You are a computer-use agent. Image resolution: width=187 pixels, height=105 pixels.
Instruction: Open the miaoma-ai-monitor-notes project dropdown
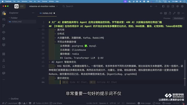[x=44, y=6]
